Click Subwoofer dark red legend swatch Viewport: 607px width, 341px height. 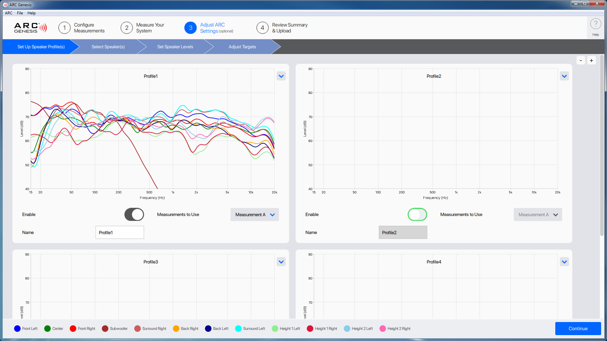[x=105, y=329]
